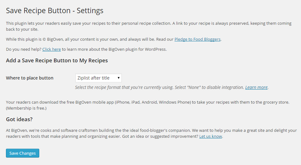Viewport: 301px width, 165px height.
Task: Click the "Got ideas?" heading
Action: pyautogui.click(x=19, y=119)
